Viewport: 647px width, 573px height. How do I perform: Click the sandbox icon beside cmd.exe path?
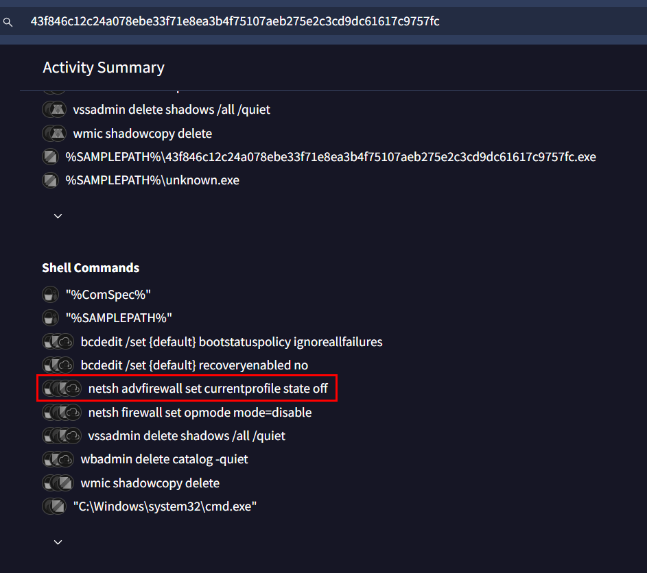click(54, 507)
